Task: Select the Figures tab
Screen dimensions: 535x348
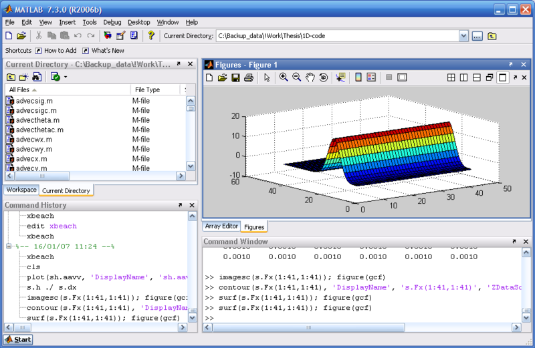Action: [x=254, y=227]
